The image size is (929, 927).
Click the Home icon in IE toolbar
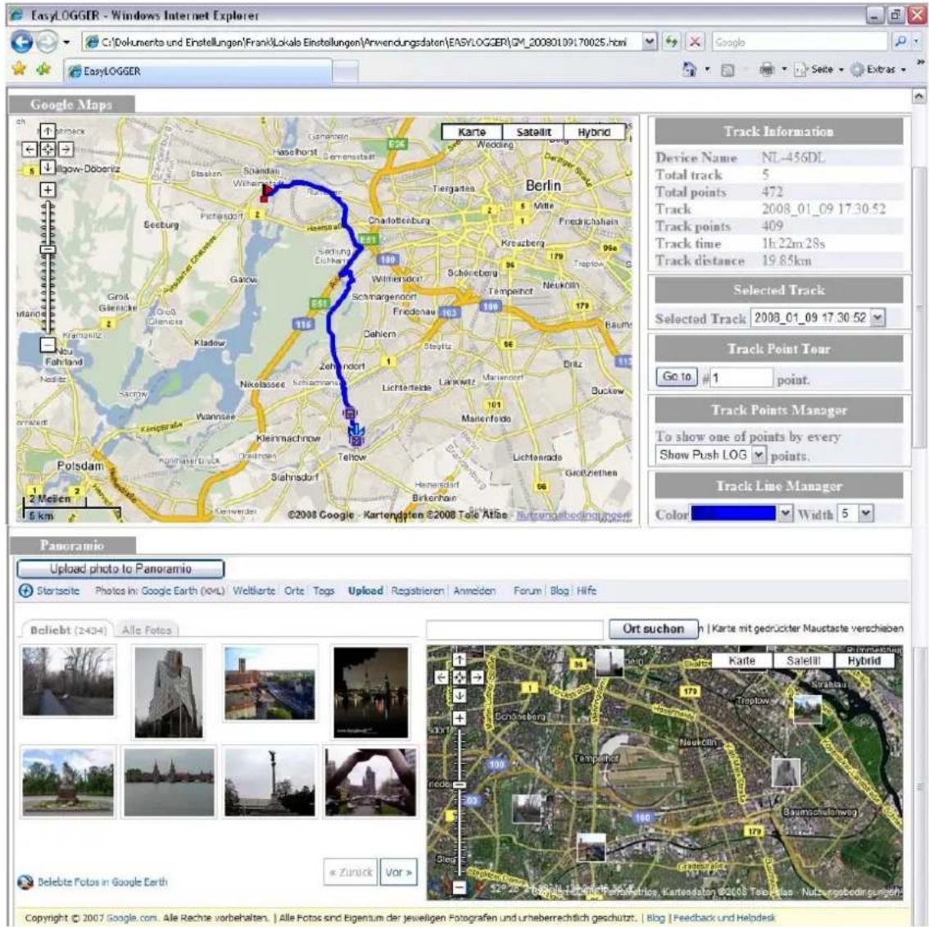point(689,70)
